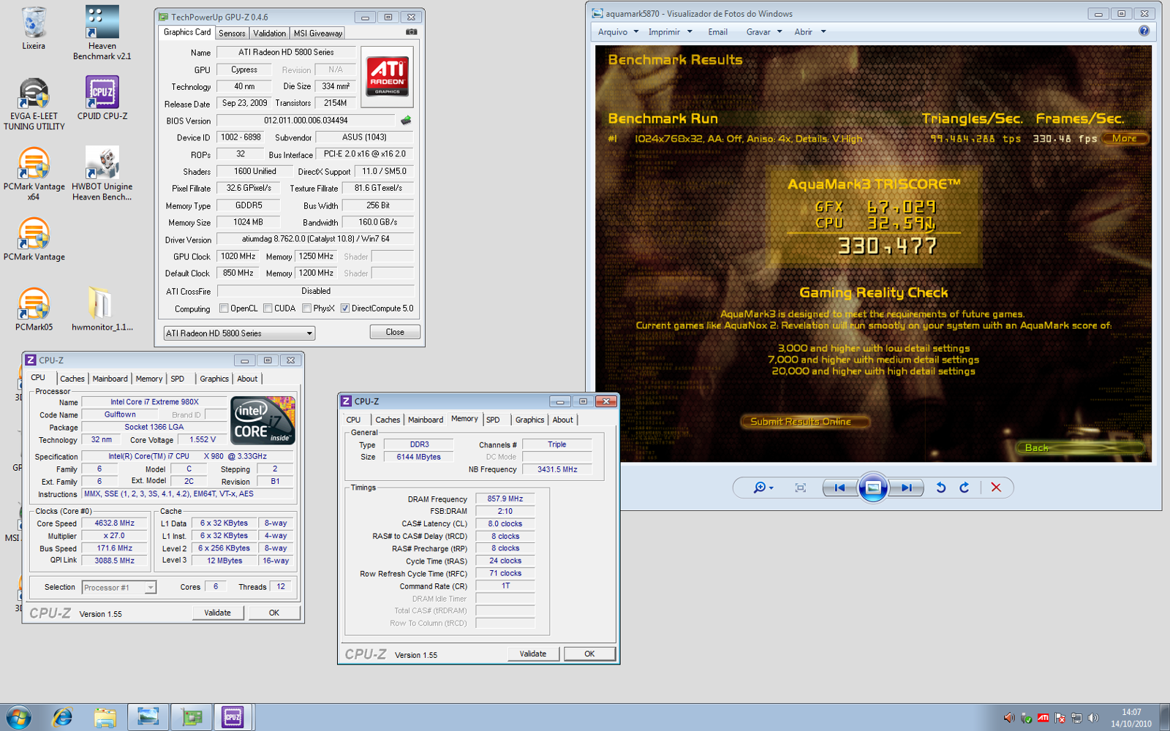
Task: Open the Lixeira recycle bin icon
Action: tap(34, 29)
